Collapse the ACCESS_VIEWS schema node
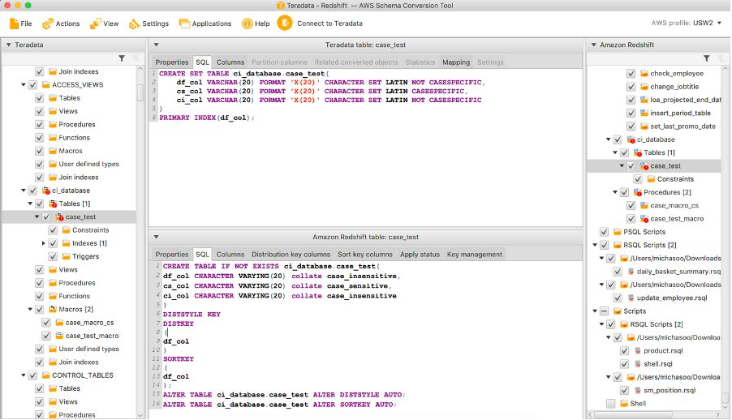The width and height of the screenshot is (732, 420). pyautogui.click(x=24, y=85)
